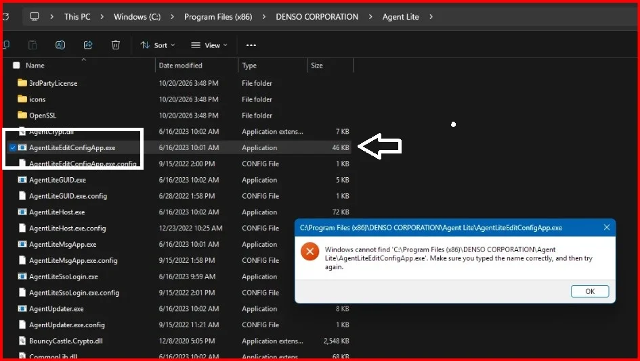The height and width of the screenshot is (361, 640).
Task: Open the See more three-dots menu
Action: click(x=251, y=45)
